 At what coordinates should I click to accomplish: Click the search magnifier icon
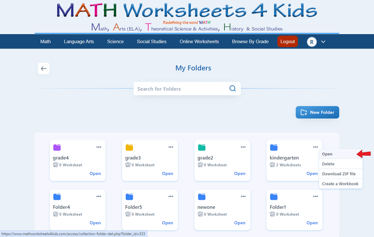[233, 88]
